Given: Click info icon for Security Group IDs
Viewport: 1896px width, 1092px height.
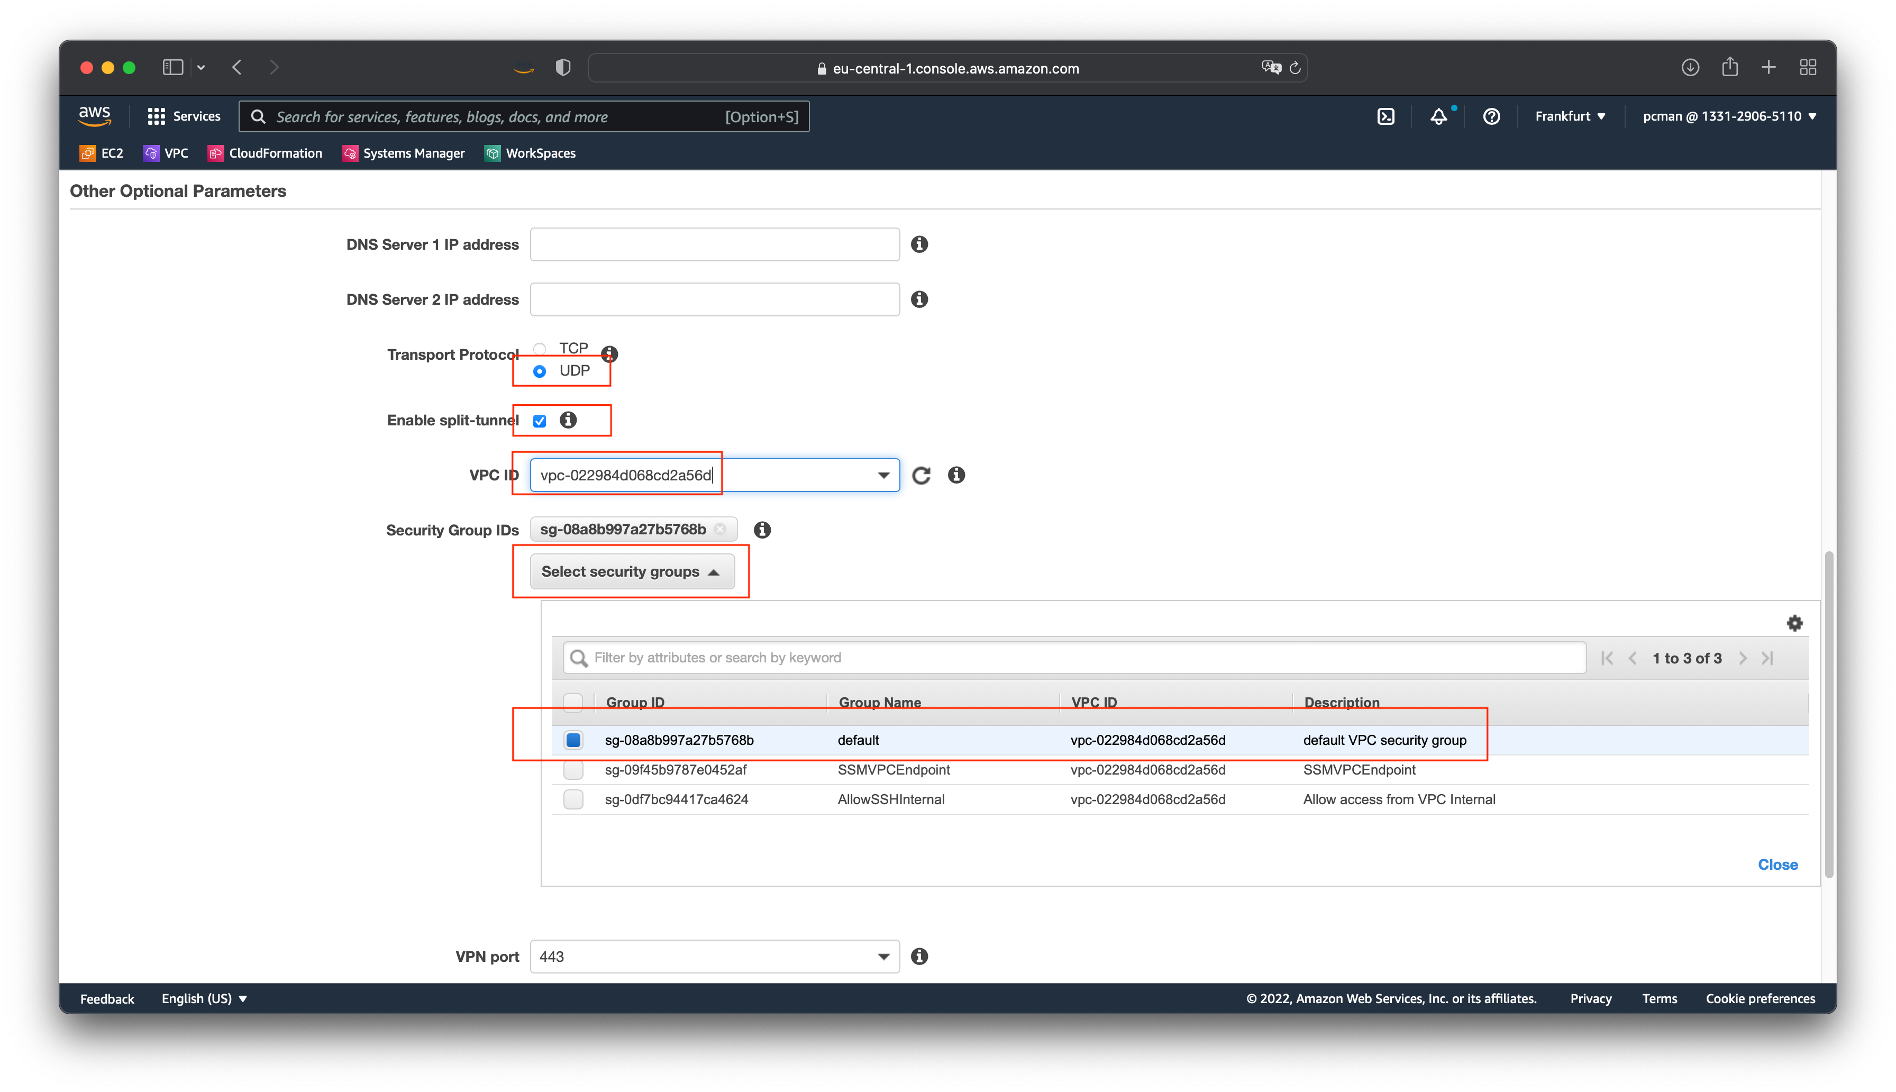Looking at the screenshot, I should (762, 530).
